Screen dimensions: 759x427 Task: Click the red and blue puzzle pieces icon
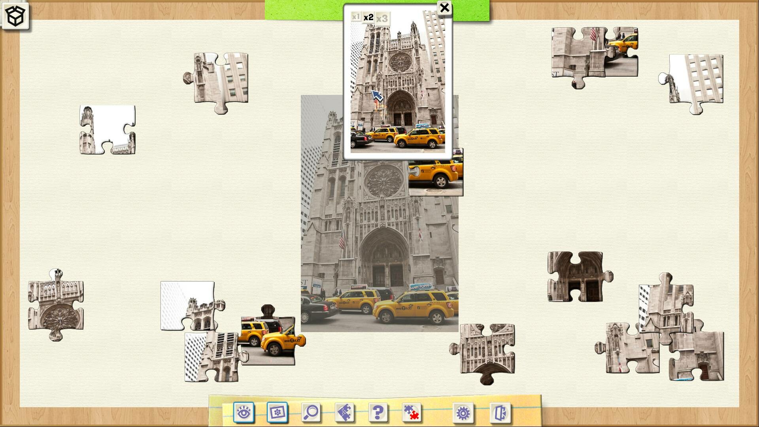click(412, 413)
